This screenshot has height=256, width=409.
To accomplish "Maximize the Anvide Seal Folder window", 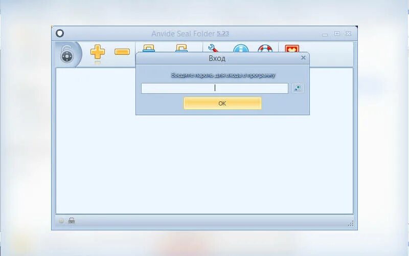I will [337, 33].
